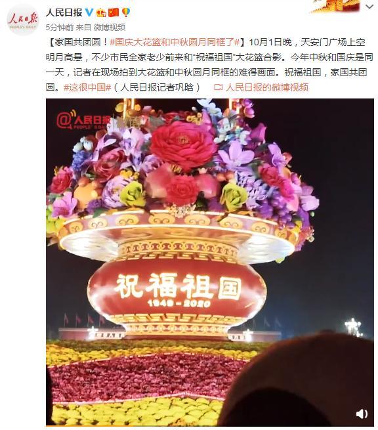Click the hot air balloon badge icon

[x=125, y=12]
